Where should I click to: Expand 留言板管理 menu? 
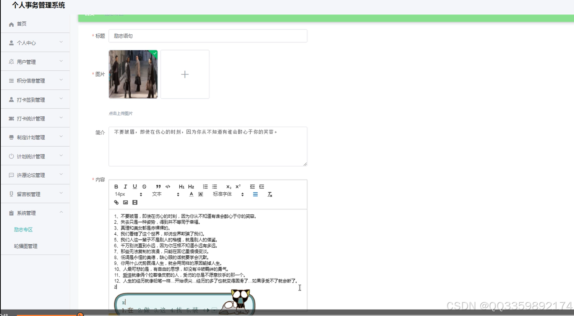pyautogui.click(x=35, y=194)
